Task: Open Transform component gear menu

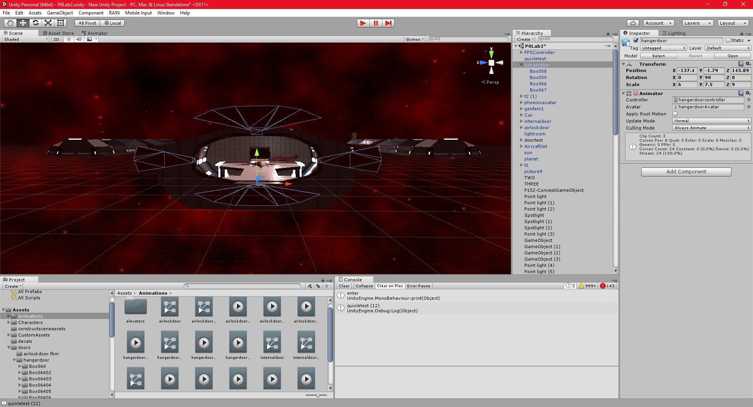Action: (x=748, y=64)
